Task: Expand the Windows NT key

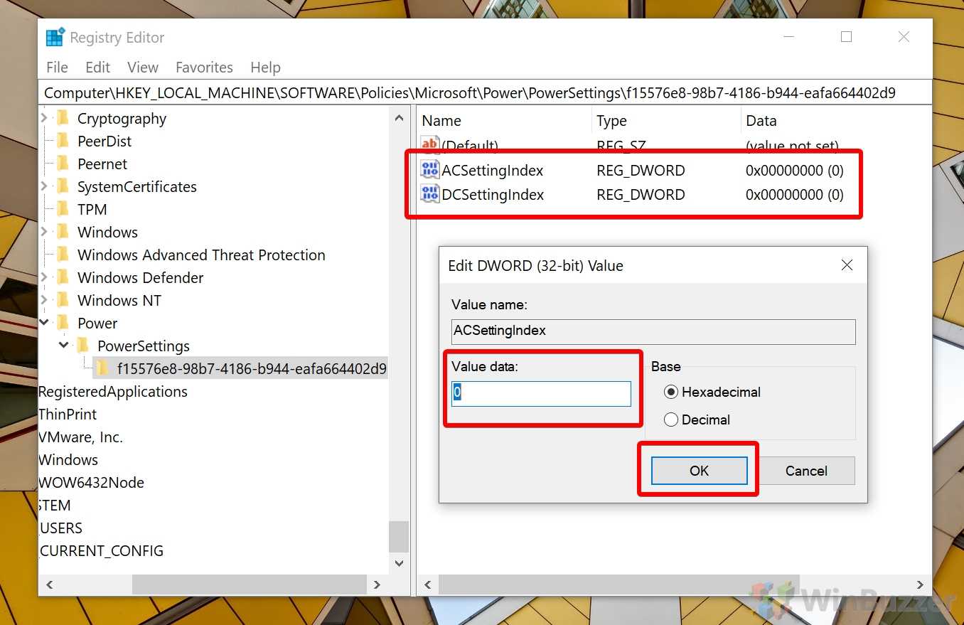Action: [x=44, y=300]
